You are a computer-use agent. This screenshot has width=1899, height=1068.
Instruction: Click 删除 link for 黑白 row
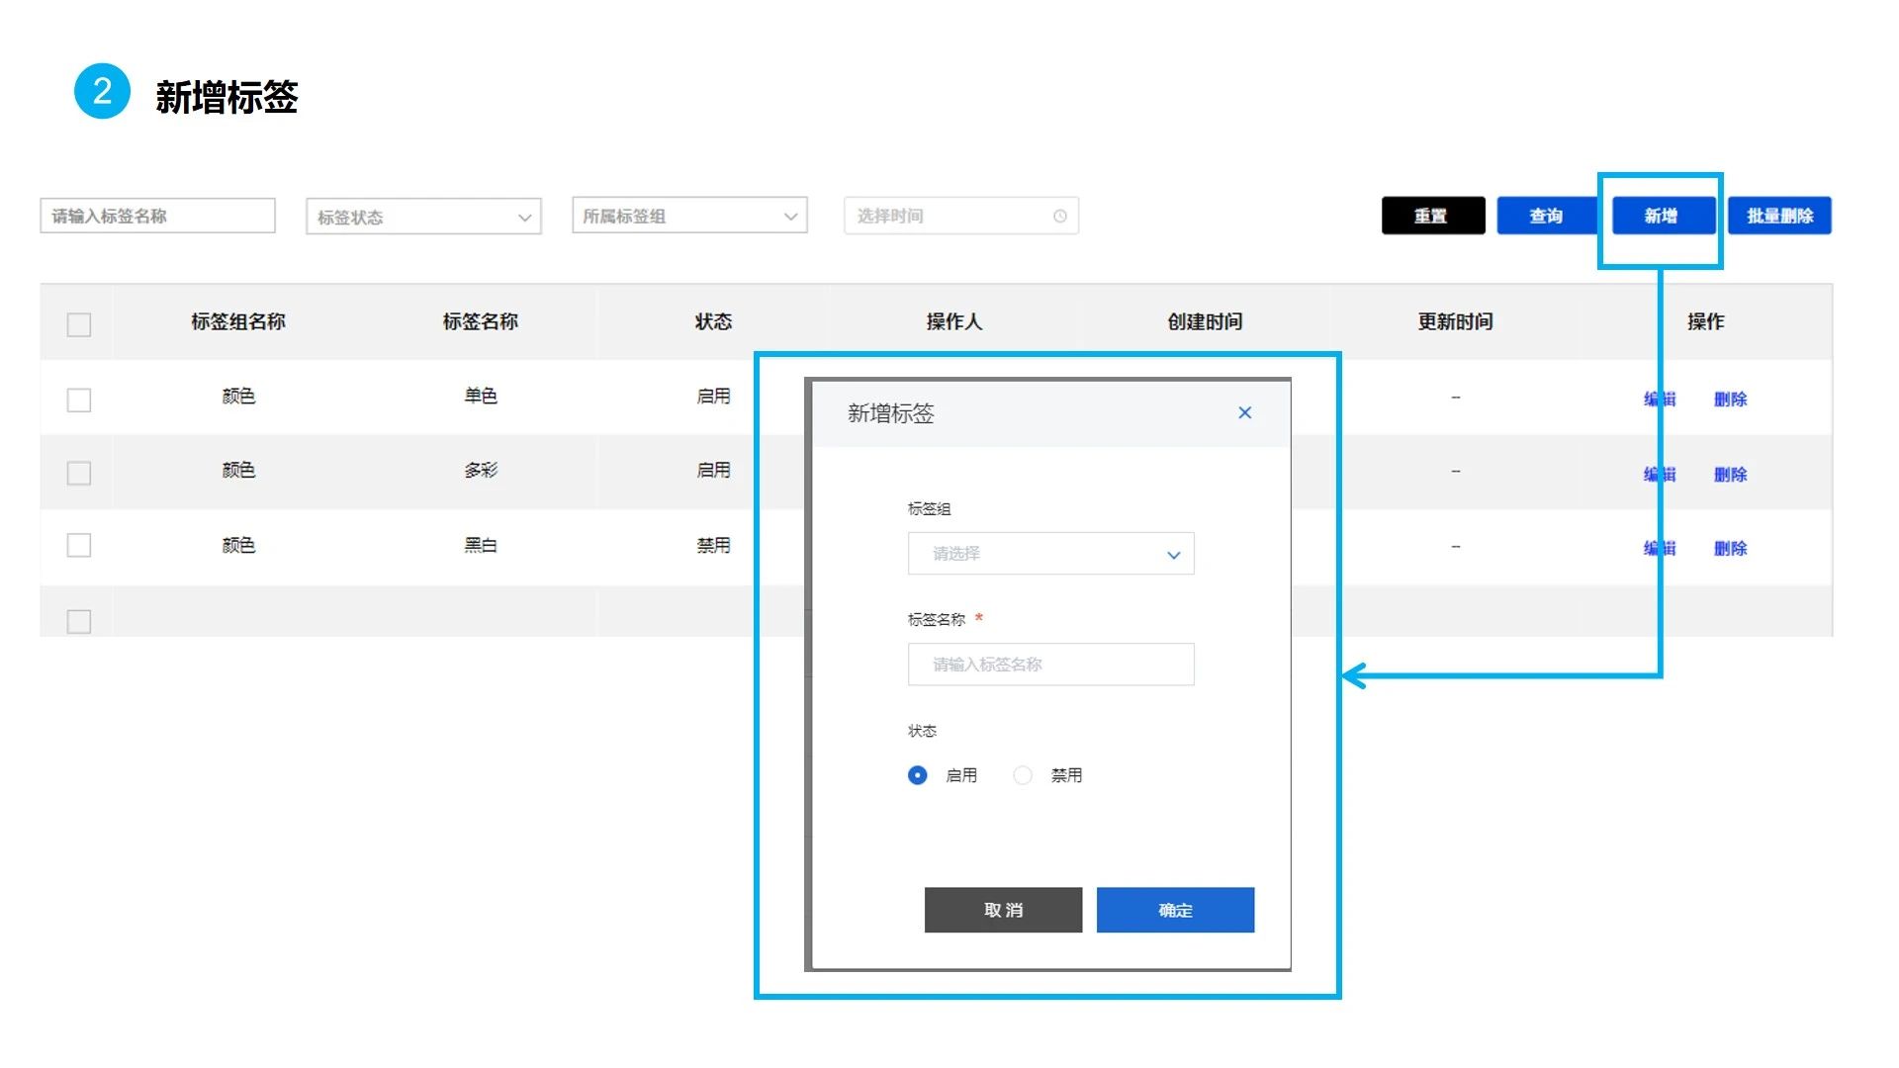pos(1730,549)
